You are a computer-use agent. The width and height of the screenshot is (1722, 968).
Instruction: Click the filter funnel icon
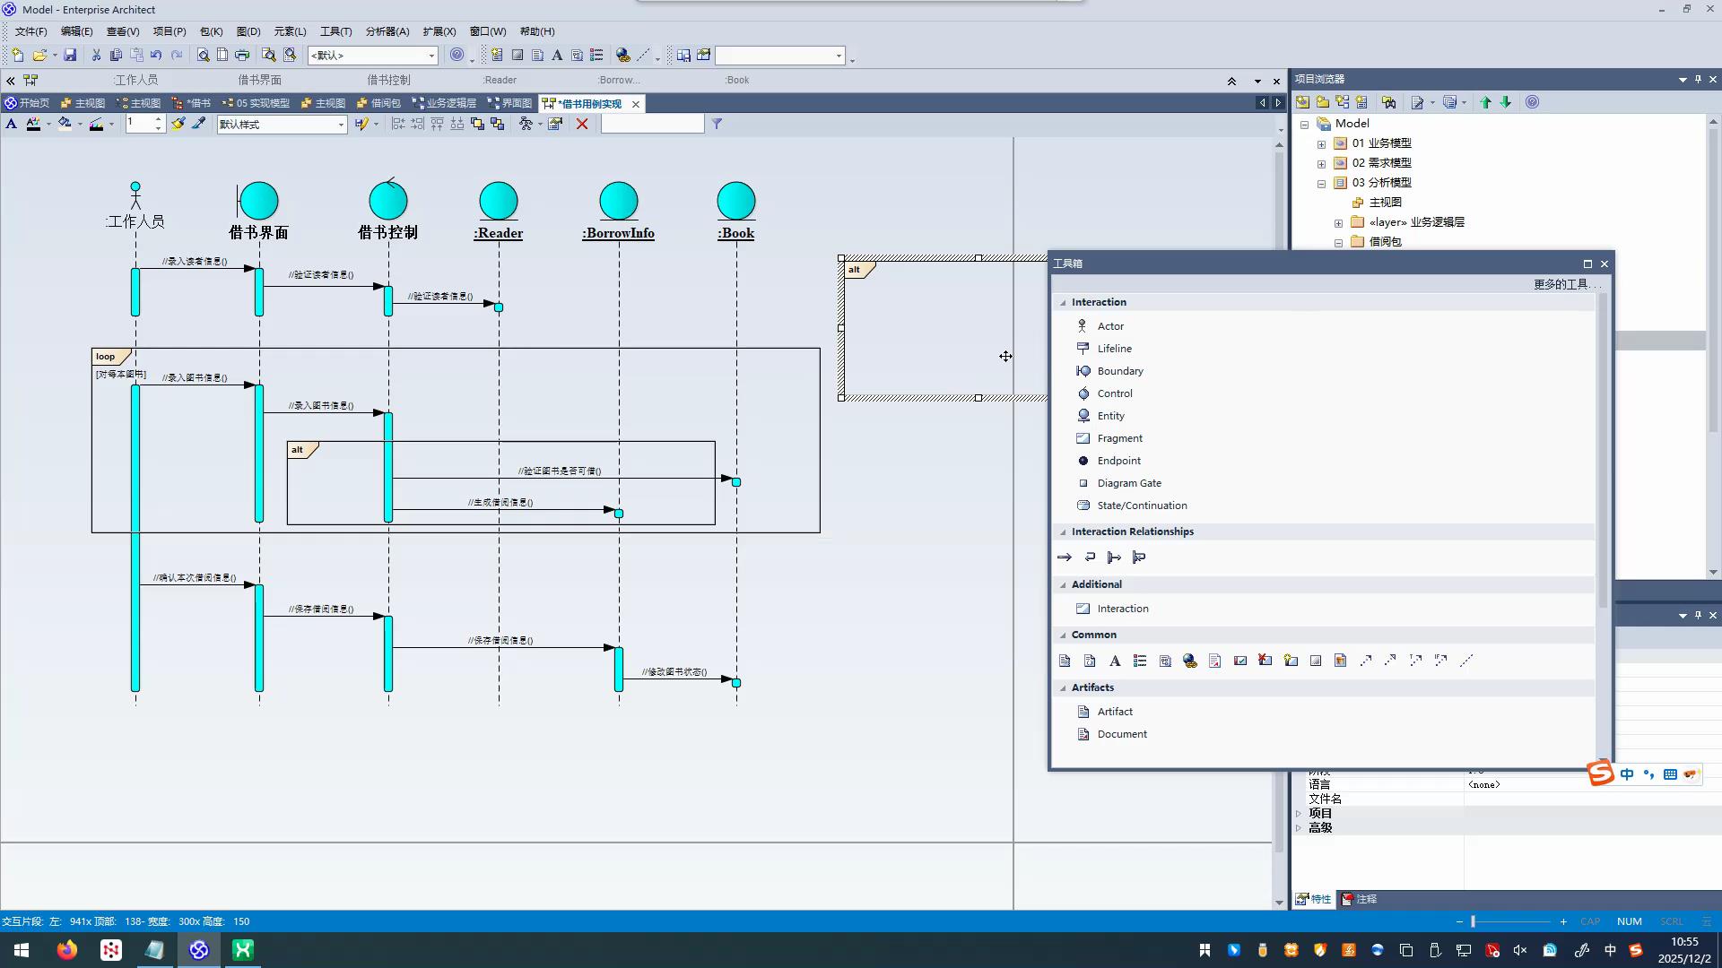(x=717, y=125)
